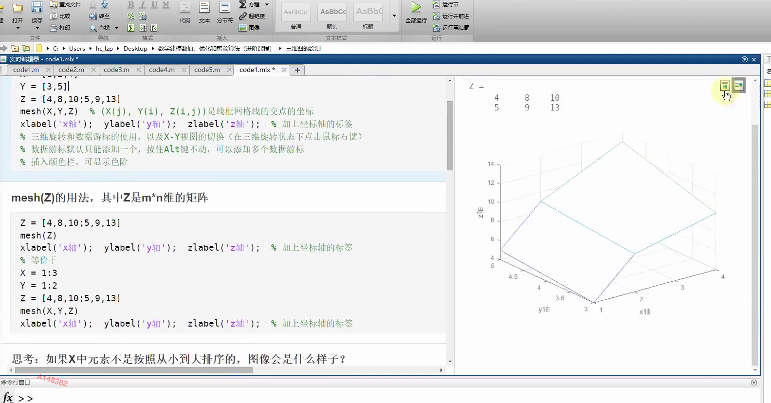
Task: Insert a 分节符 section break
Action: (225, 12)
